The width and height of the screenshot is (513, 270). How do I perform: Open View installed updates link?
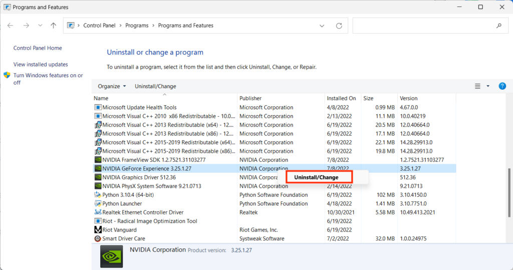tap(41, 65)
